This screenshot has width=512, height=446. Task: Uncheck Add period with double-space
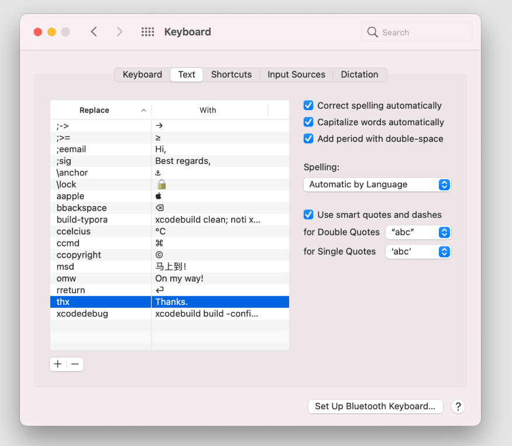pos(308,139)
